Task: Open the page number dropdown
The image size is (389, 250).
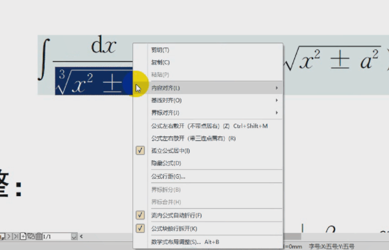Action: [74, 237]
